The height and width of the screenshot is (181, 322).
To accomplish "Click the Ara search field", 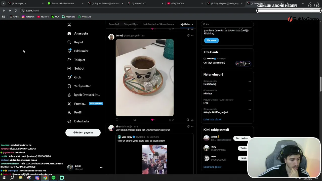I will 227,24.
